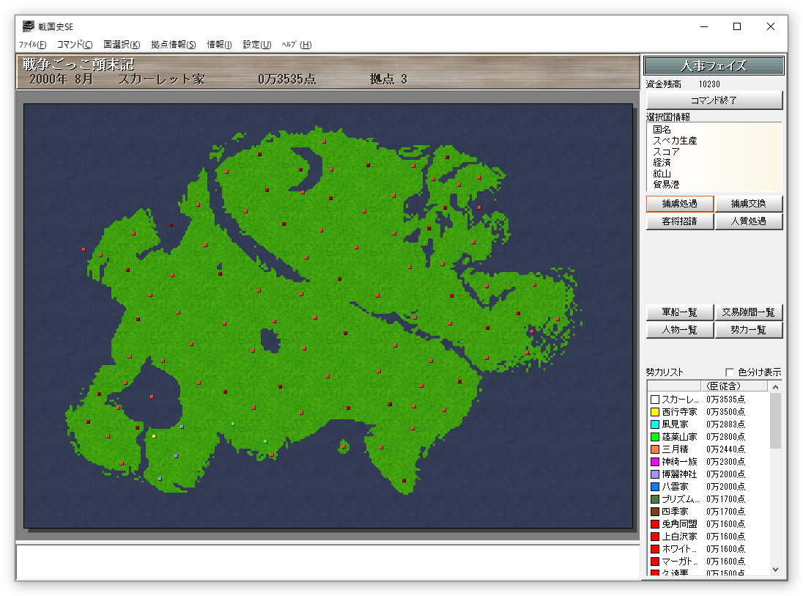The image size is (803, 596).
Task: Click the yellow base marker on the map
Action: click(154, 436)
